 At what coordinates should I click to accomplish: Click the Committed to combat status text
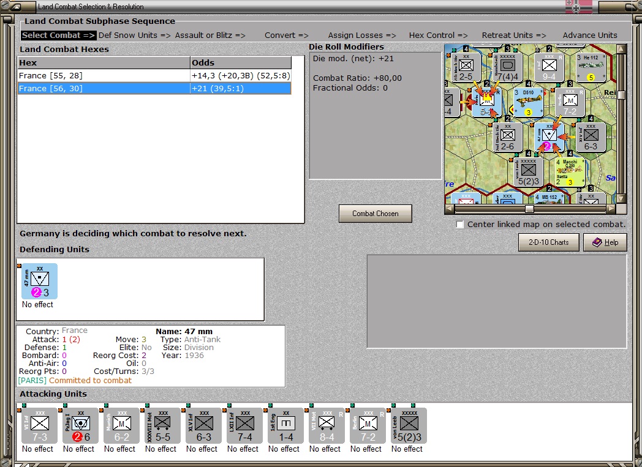tap(91, 380)
